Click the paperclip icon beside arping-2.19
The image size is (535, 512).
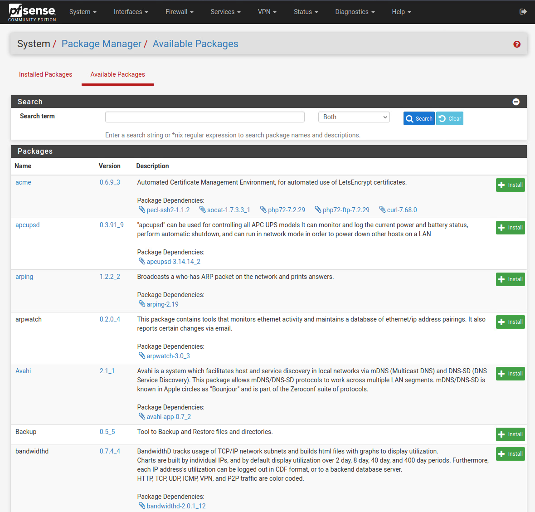(142, 304)
